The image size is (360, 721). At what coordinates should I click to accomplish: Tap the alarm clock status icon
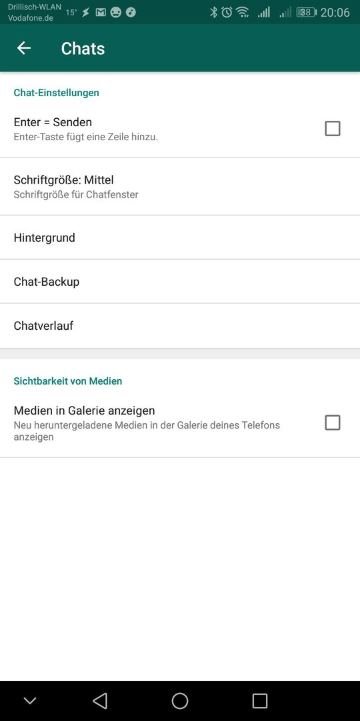[x=227, y=13]
